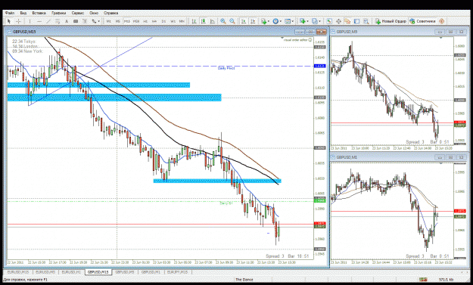Switch timeframe to D1

pos(163,21)
